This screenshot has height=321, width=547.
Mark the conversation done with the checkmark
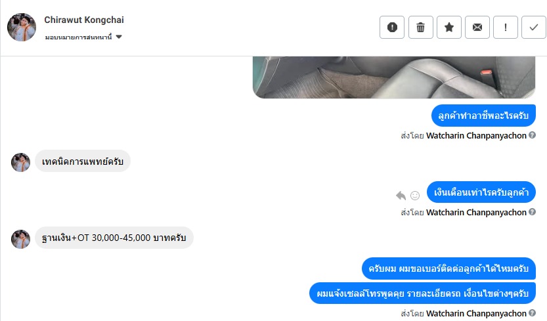coord(534,27)
